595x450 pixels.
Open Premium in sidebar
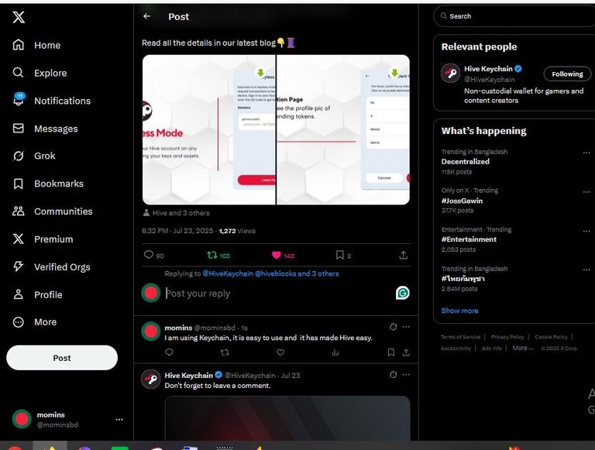pos(43,239)
